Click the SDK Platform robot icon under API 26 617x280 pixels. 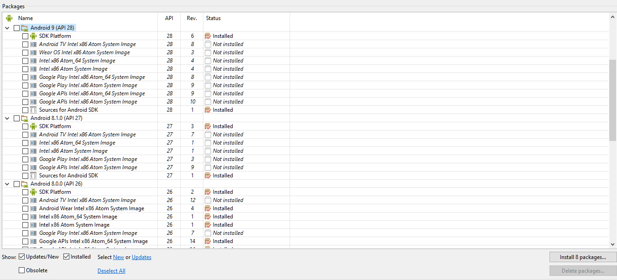(33, 192)
